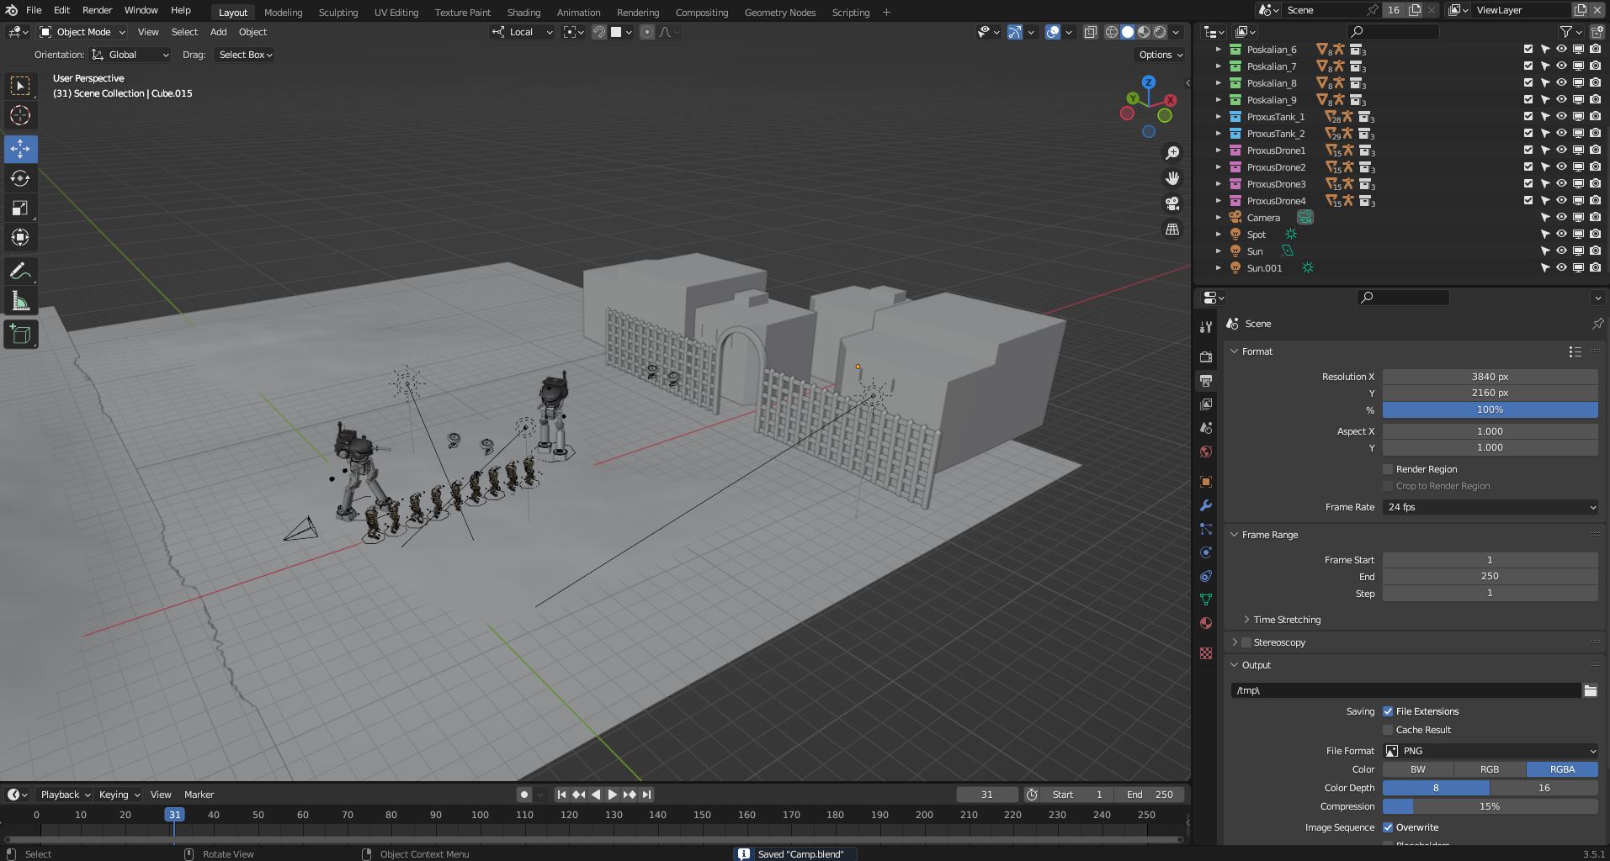Open the Orientation Global dropdown

[x=130, y=55]
